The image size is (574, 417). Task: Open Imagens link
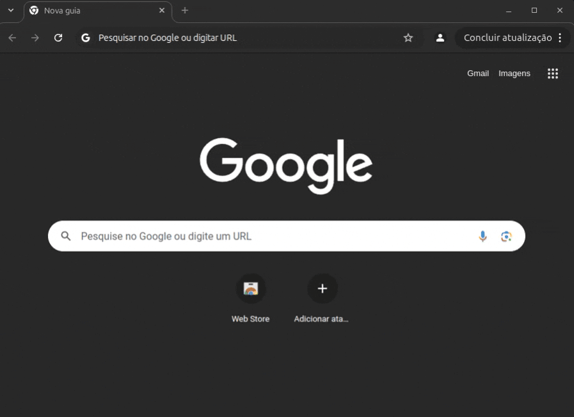[514, 74]
